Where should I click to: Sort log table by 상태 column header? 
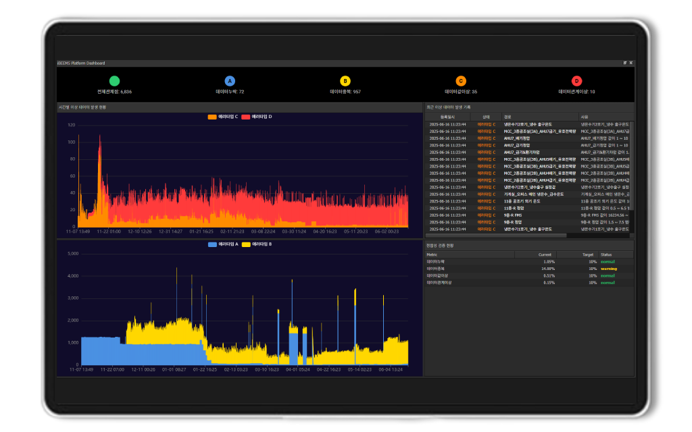click(486, 117)
